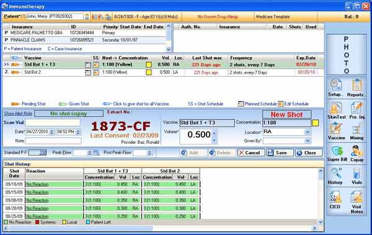Open planned schedule for Std Bot 1 + T3
The height and width of the screenshot is (235, 372).
(x=88, y=65)
